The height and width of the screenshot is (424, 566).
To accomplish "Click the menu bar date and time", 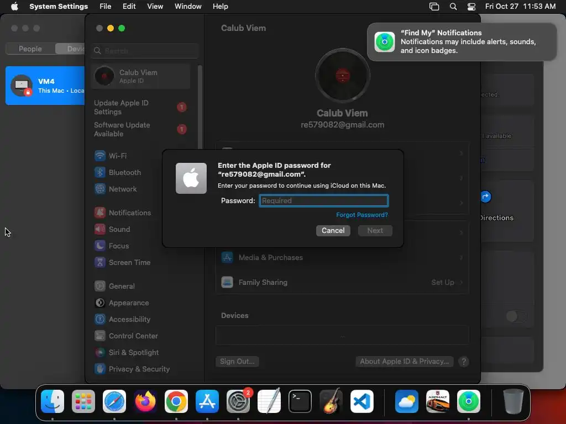I will (x=520, y=7).
